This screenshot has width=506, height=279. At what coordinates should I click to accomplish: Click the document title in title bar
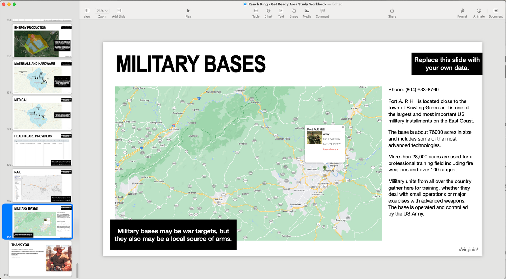pos(287,4)
